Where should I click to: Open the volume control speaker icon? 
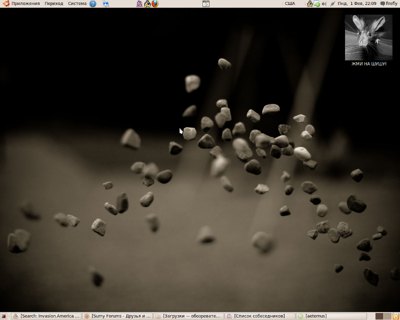click(x=324, y=3)
